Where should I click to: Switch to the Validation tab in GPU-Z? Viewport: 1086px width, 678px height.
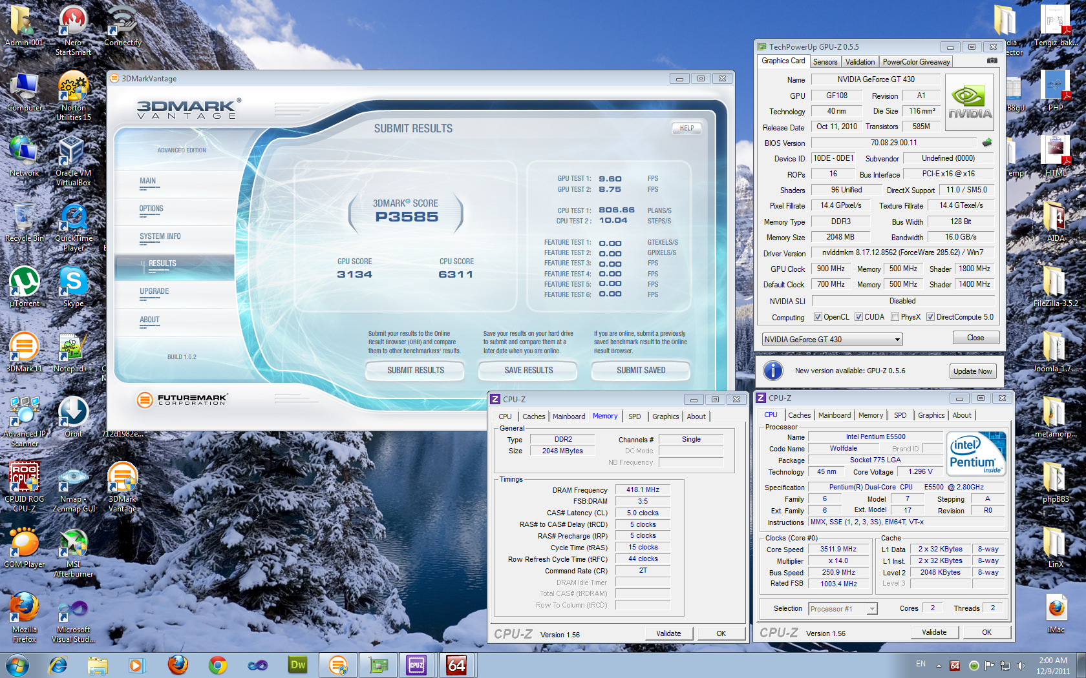coord(860,62)
